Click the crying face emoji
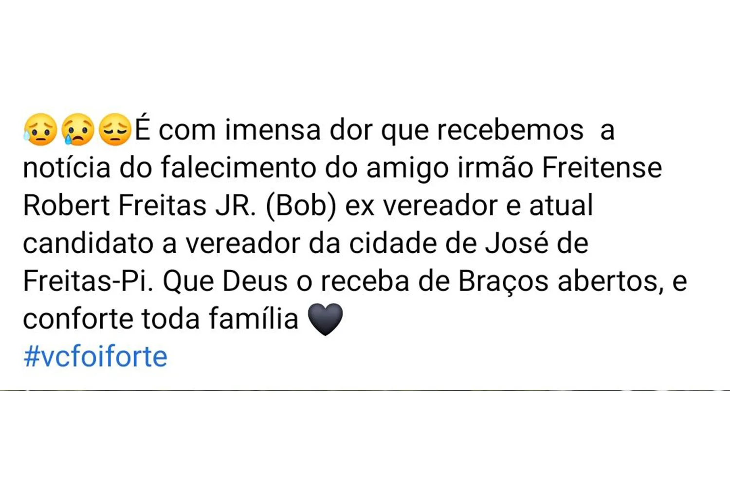The image size is (730, 486). pyautogui.click(x=78, y=130)
